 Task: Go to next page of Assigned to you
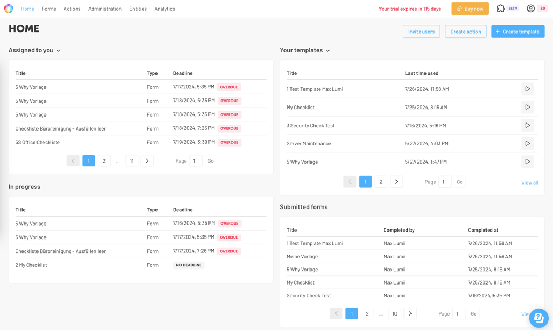pos(147,160)
